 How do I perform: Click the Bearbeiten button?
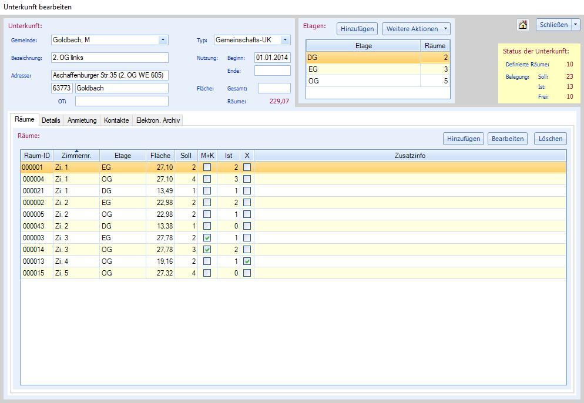pos(508,139)
